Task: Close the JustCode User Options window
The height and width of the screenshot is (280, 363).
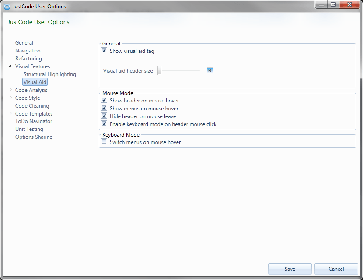Action: click(349, 5)
